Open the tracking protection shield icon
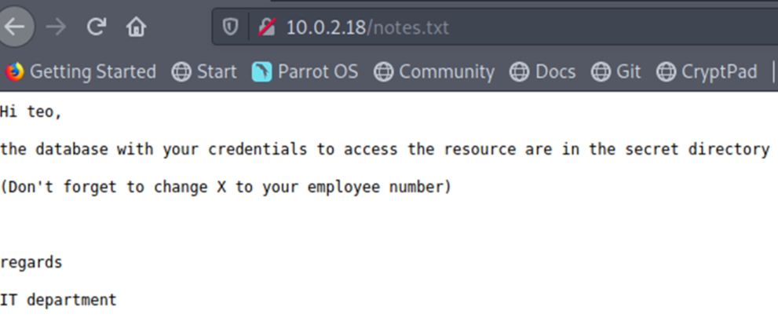 [231, 27]
